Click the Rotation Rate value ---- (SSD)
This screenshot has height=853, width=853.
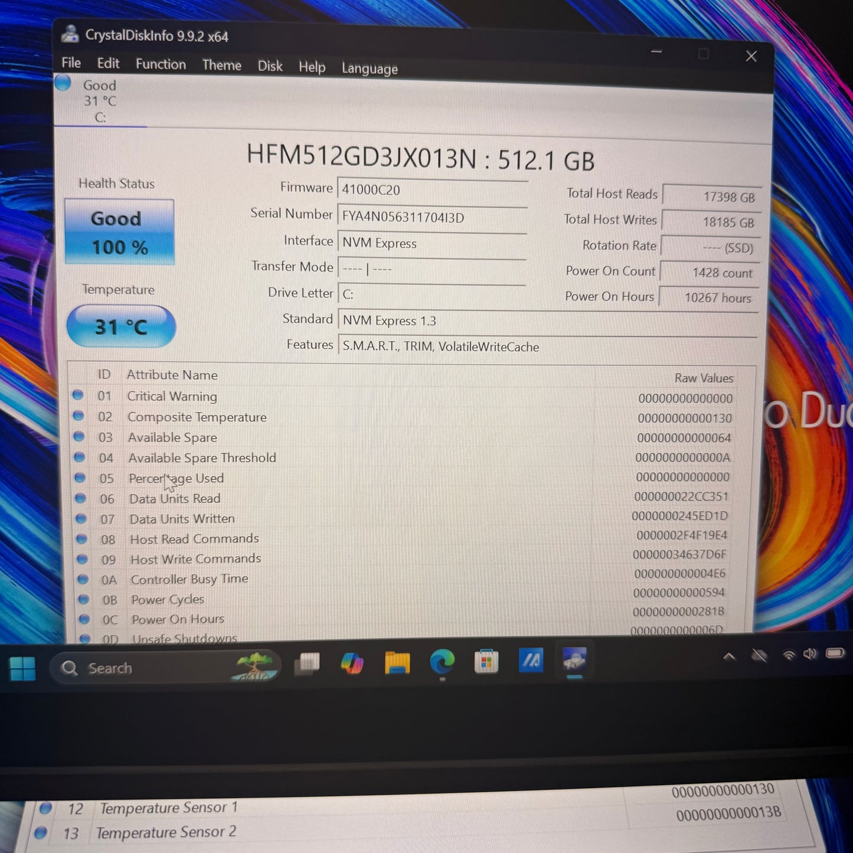pyautogui.click(x=710, y=247)
